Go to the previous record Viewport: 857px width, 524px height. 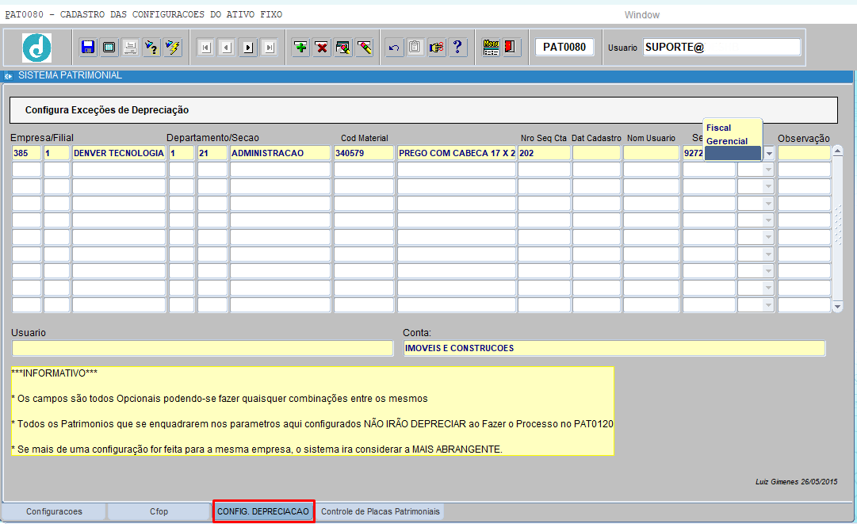[226, 48]
